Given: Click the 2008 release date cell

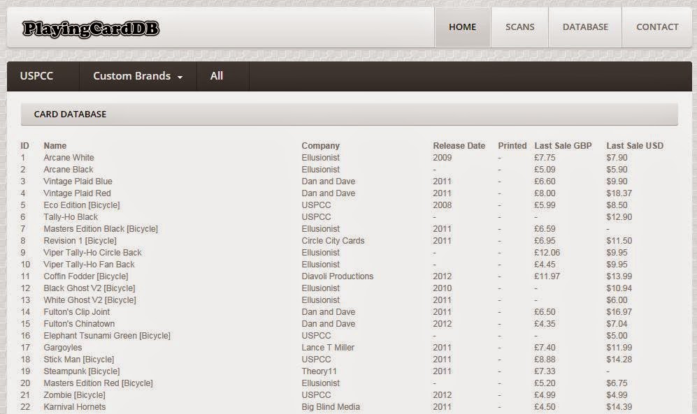Looking at the screenshot, I should pyautogui.click(x=442, y=205).
